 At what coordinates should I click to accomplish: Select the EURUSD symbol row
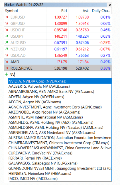(x=58, y=17)
